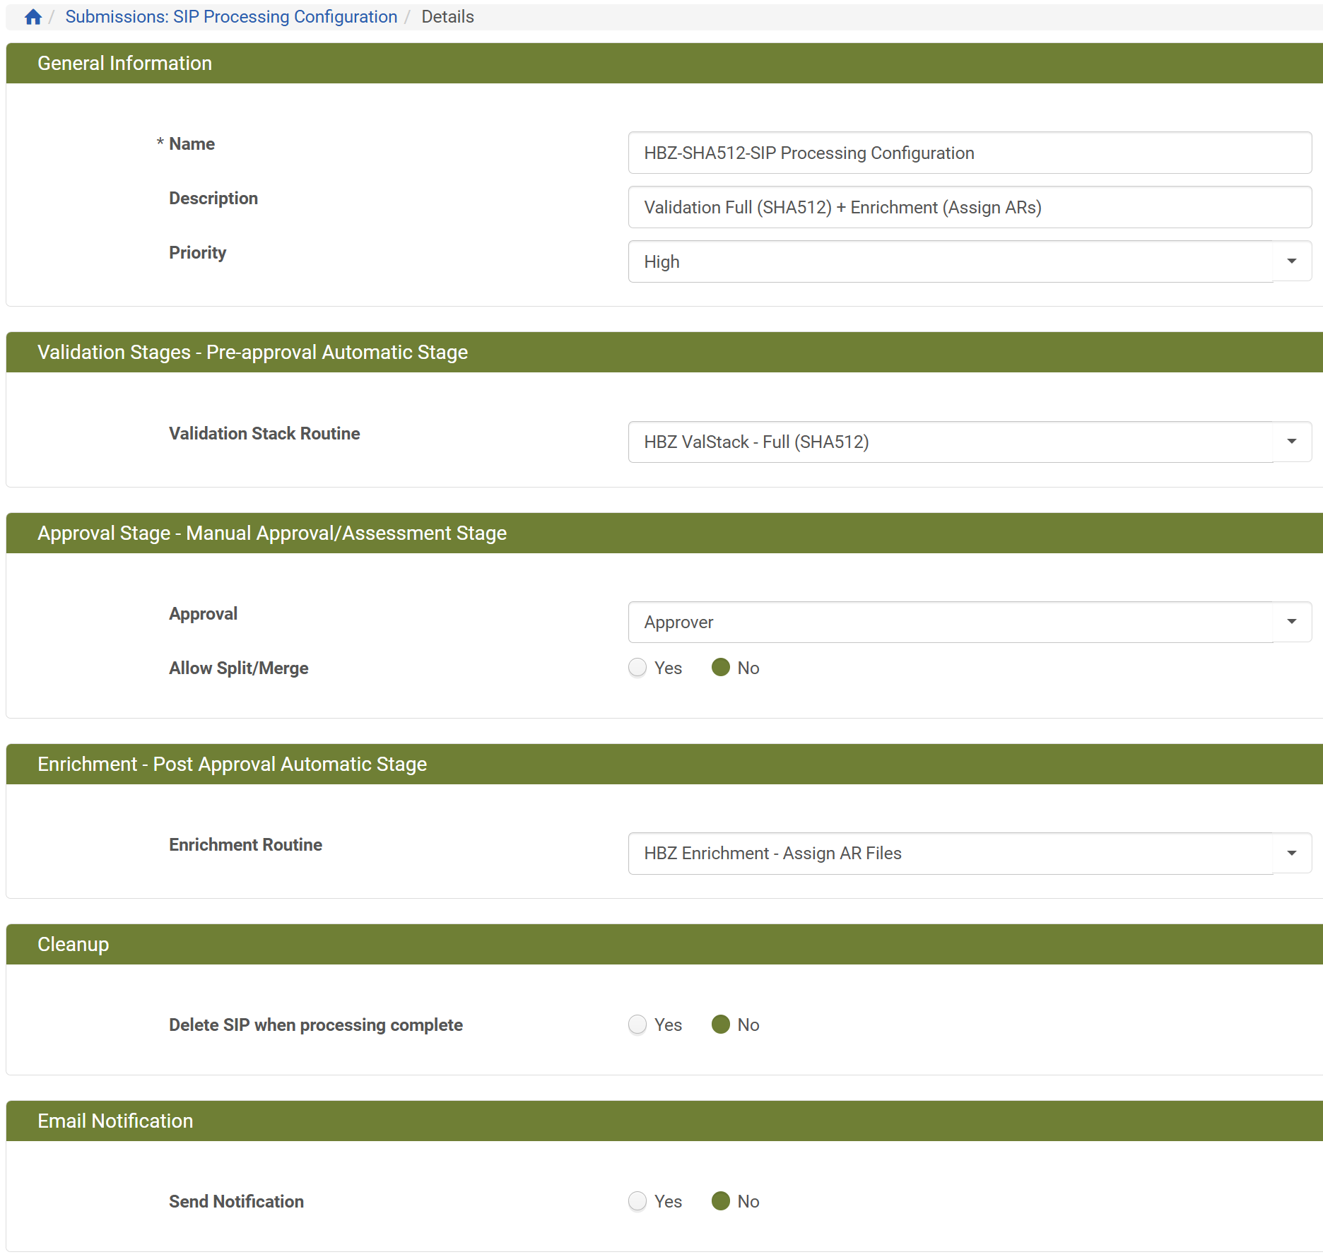This screenshot has width=1323, height=1257.
Task: Open Submissions: SIP Processing Configuration breadcrumb link
Action: point(231,16)
